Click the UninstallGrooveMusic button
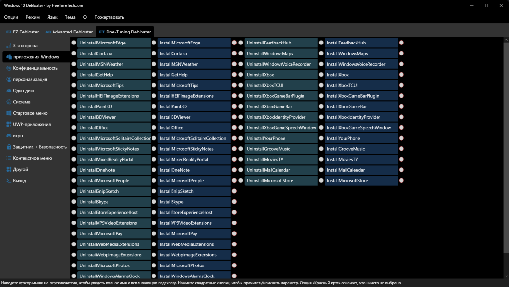The image size is (509, 287). [x=281, y=149]
